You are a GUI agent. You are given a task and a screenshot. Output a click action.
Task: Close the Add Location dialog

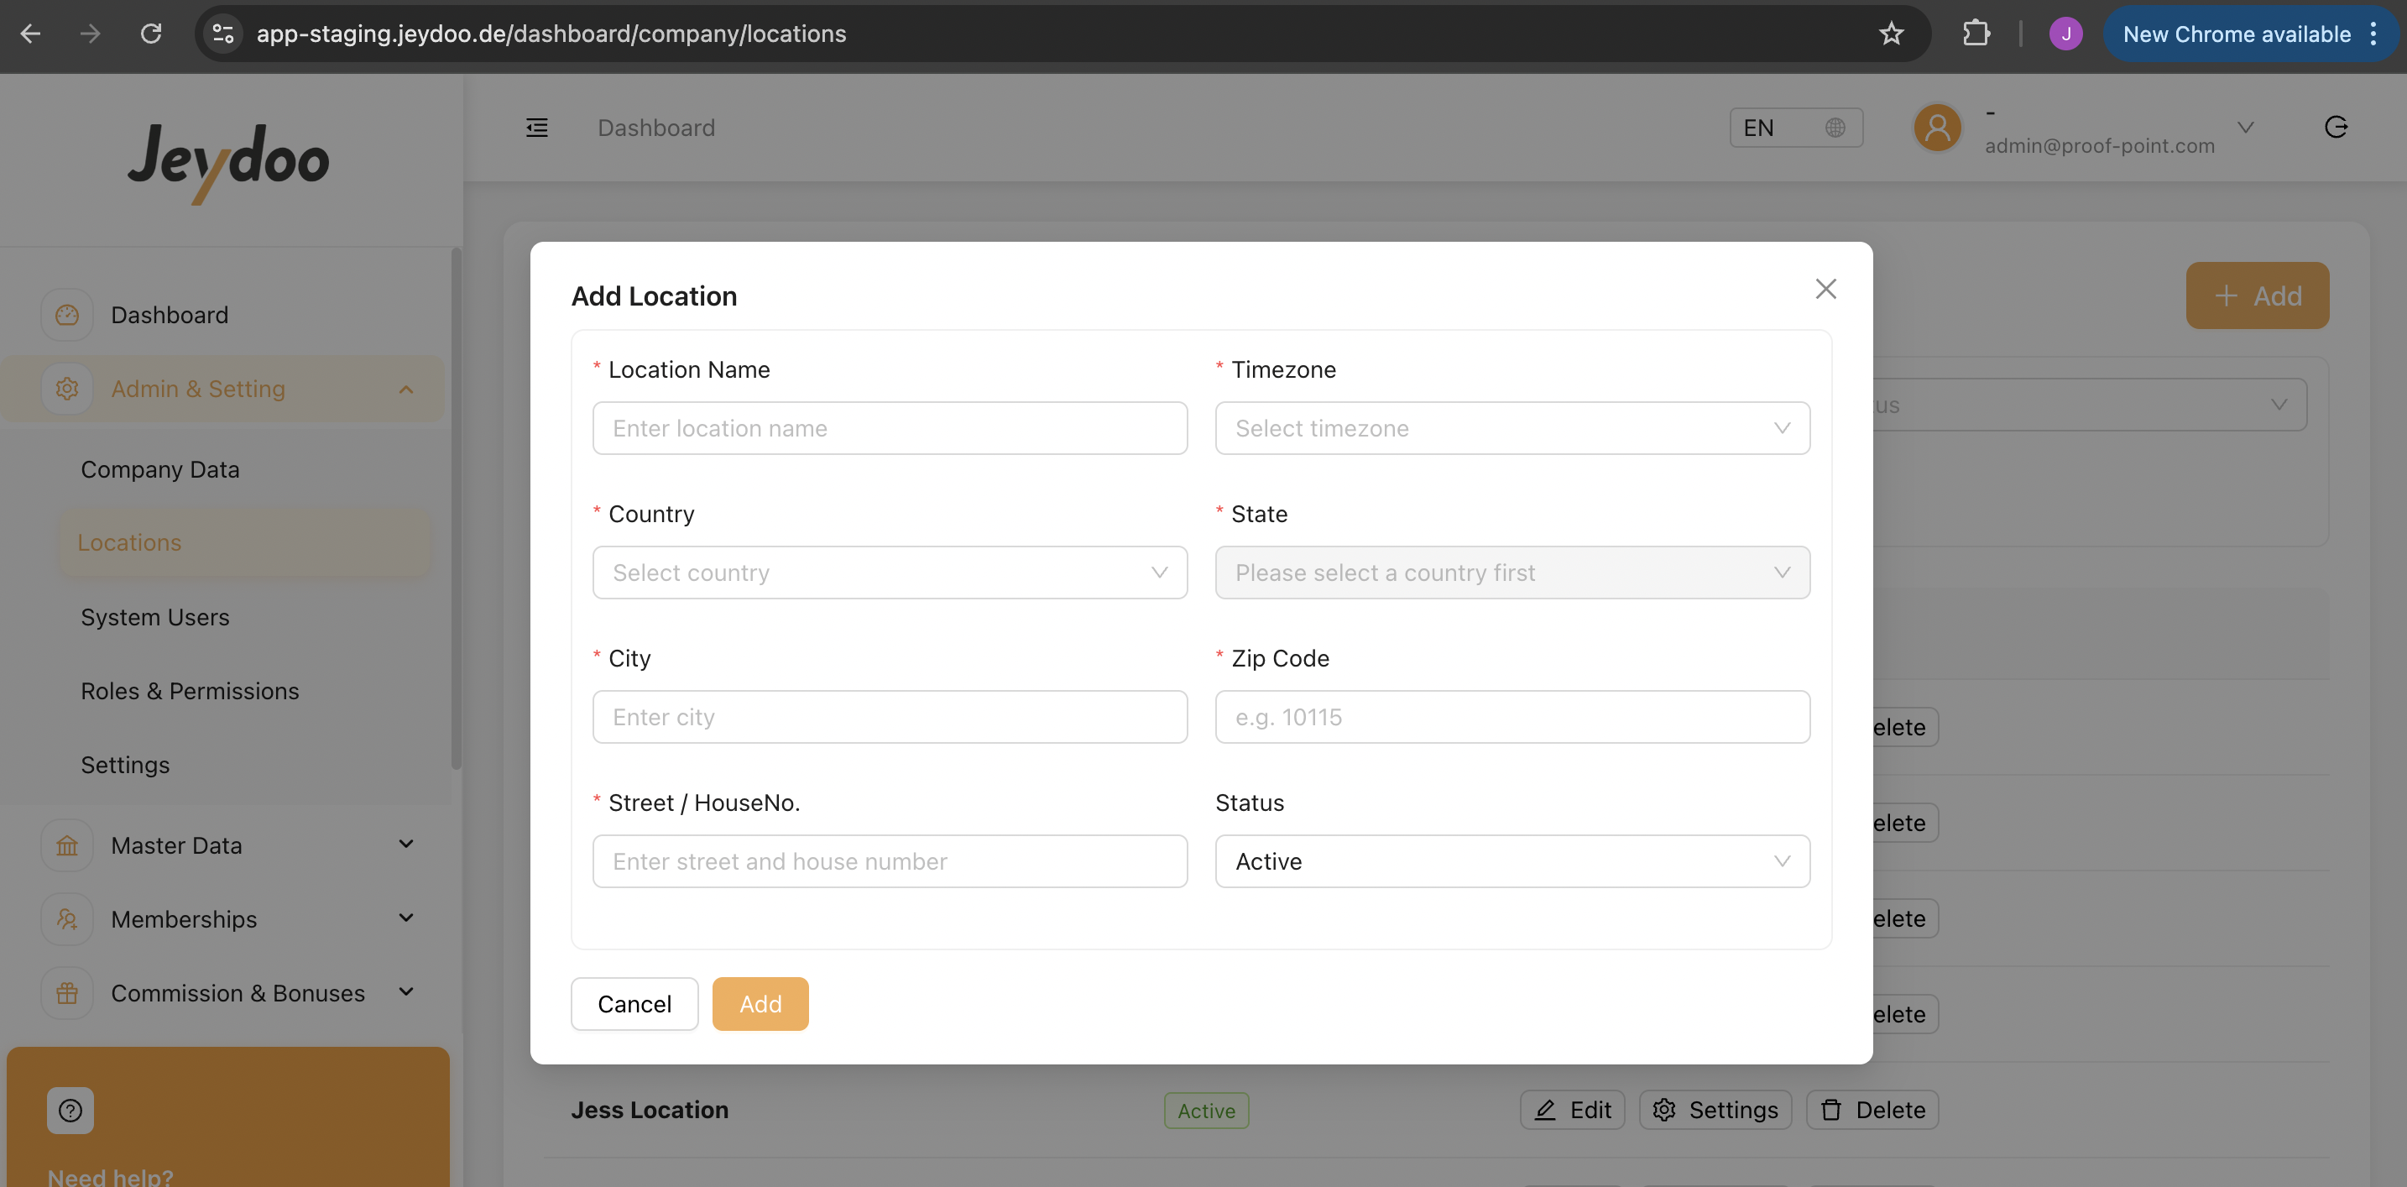pyautogui.click(x=1825, y=289)
